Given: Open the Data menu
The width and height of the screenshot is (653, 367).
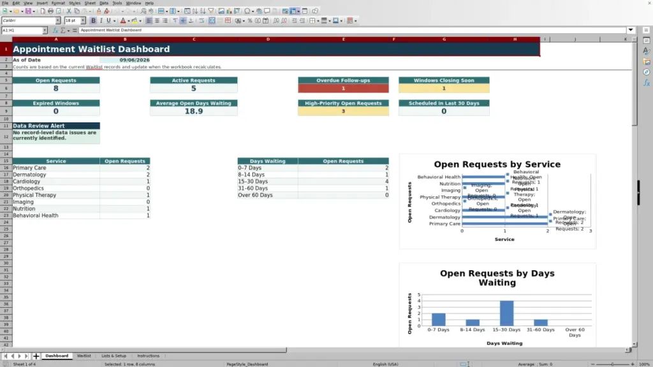Looking at the screenshot, I should click(104, 3).
